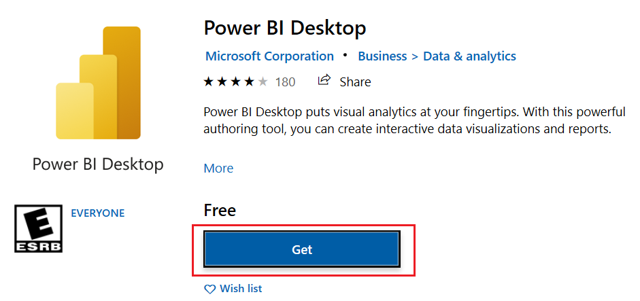Expand description with the More link
This screenshot has width=640, height=301.
click(218, 168)
